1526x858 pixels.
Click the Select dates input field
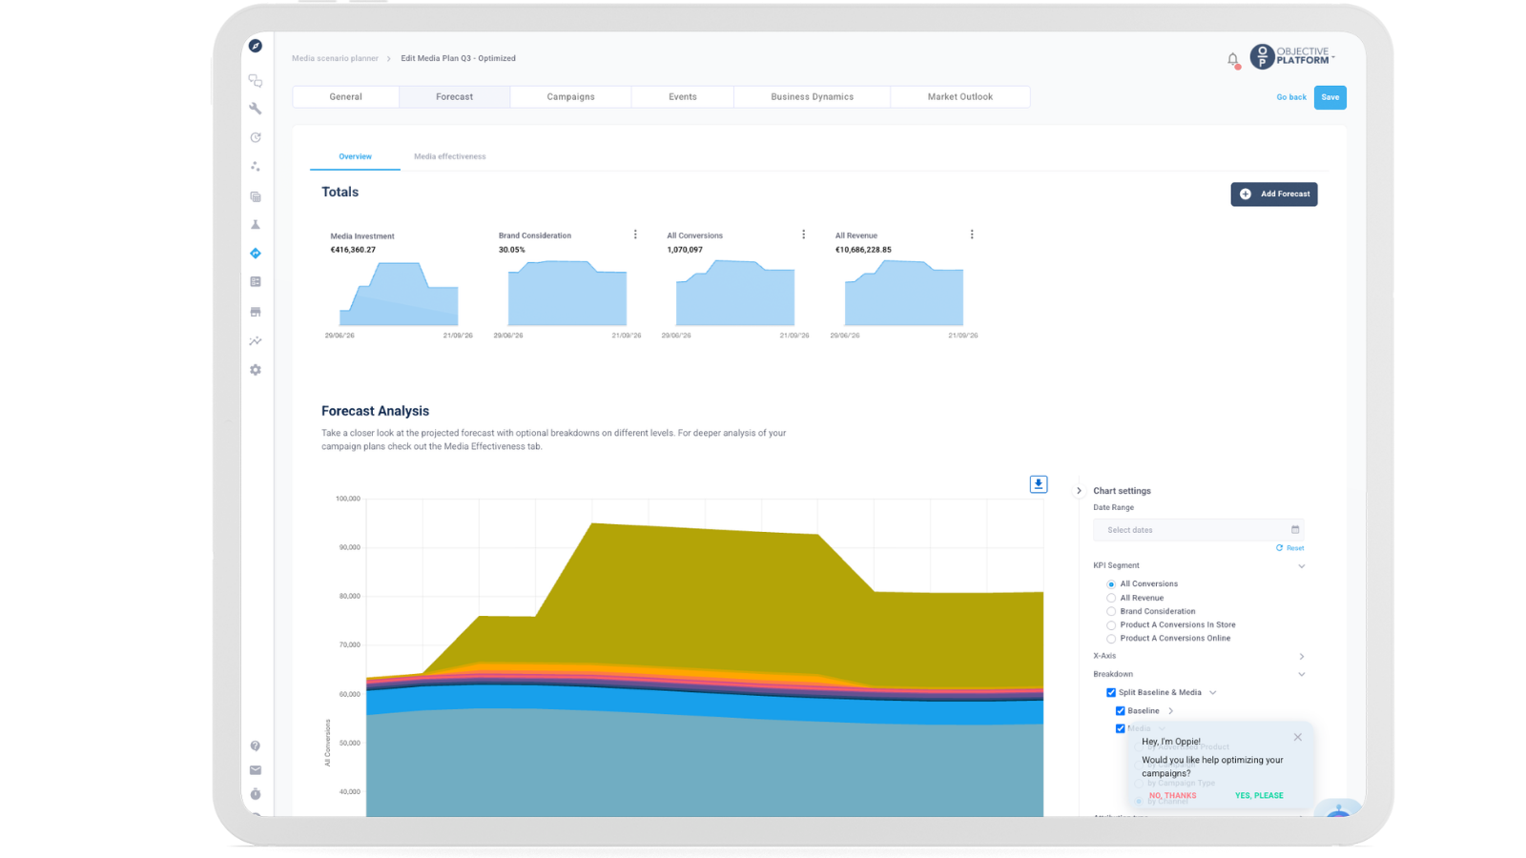tap(1198, 530)
